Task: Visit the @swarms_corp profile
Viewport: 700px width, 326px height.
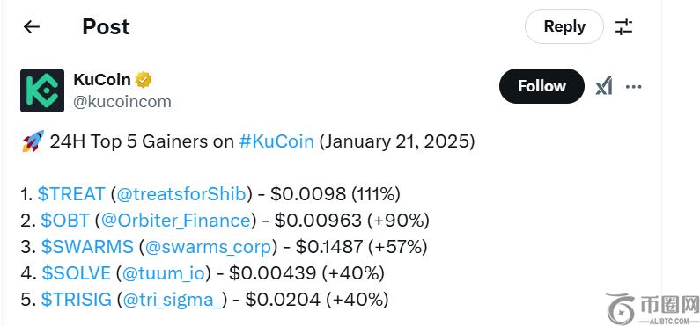Action: click(208, 247)
